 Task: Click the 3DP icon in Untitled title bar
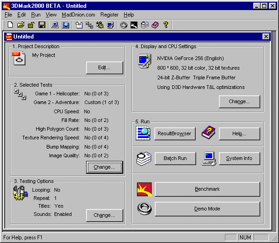click(9, 37)
